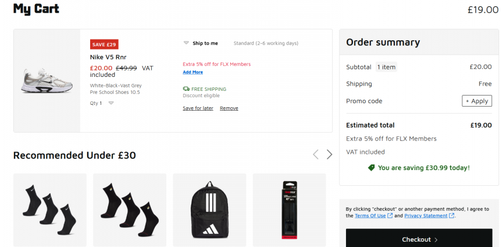This screenshot has width=503, height=247.
Task: Click external link icon beside Privacy Statement
Action: [451, 216]
